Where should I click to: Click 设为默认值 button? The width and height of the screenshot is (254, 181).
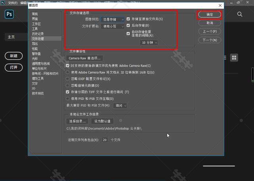click(102, 121)
